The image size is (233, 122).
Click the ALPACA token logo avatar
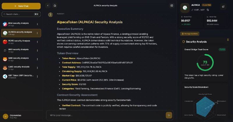(x=185, y=8)
